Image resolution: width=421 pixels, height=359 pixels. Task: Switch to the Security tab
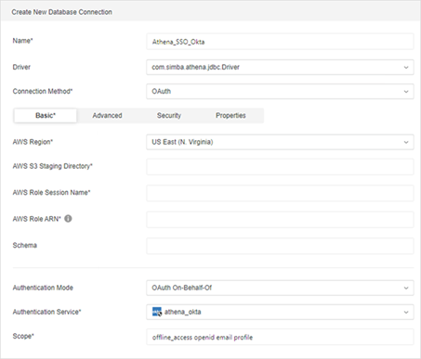[169, 116]
